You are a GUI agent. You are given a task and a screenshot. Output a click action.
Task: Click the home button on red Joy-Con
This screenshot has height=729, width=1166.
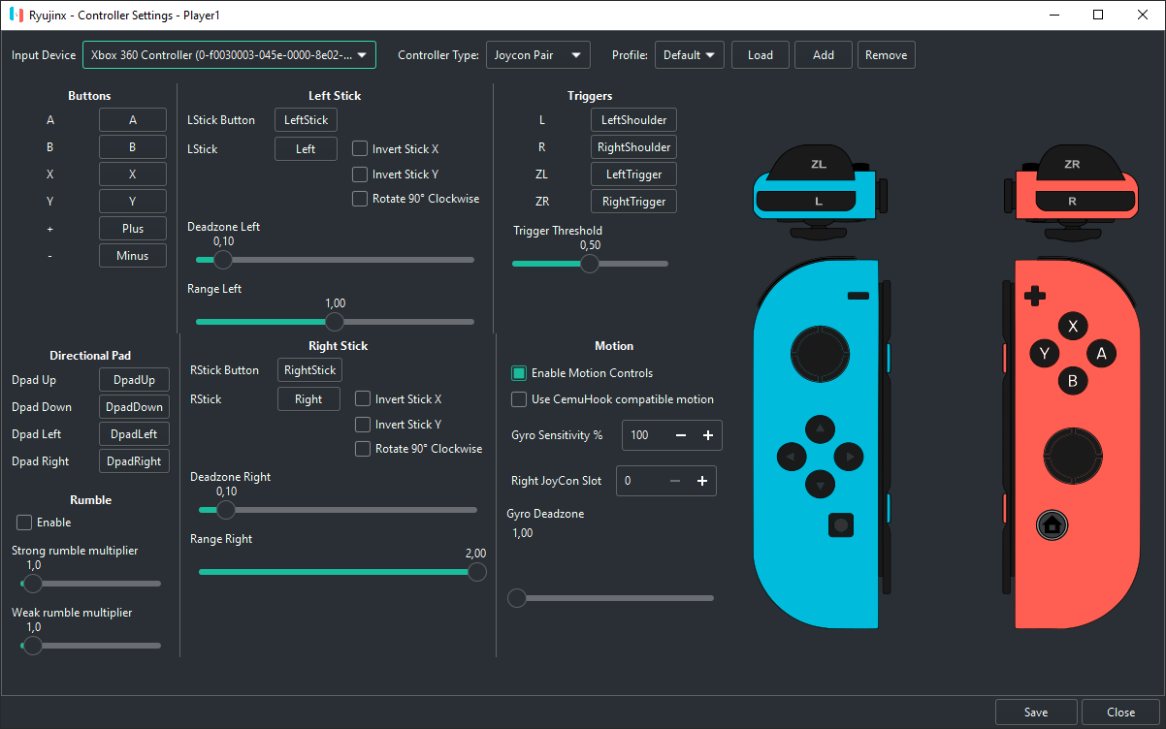(1051, 525)
